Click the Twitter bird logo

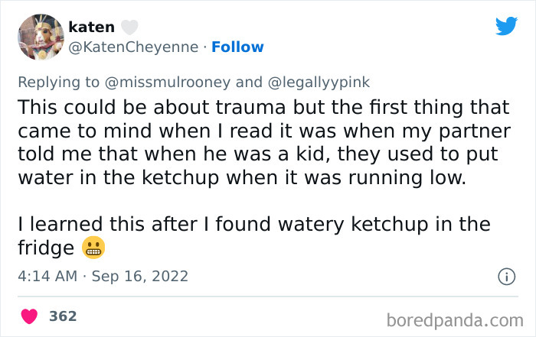coord(506,27)
